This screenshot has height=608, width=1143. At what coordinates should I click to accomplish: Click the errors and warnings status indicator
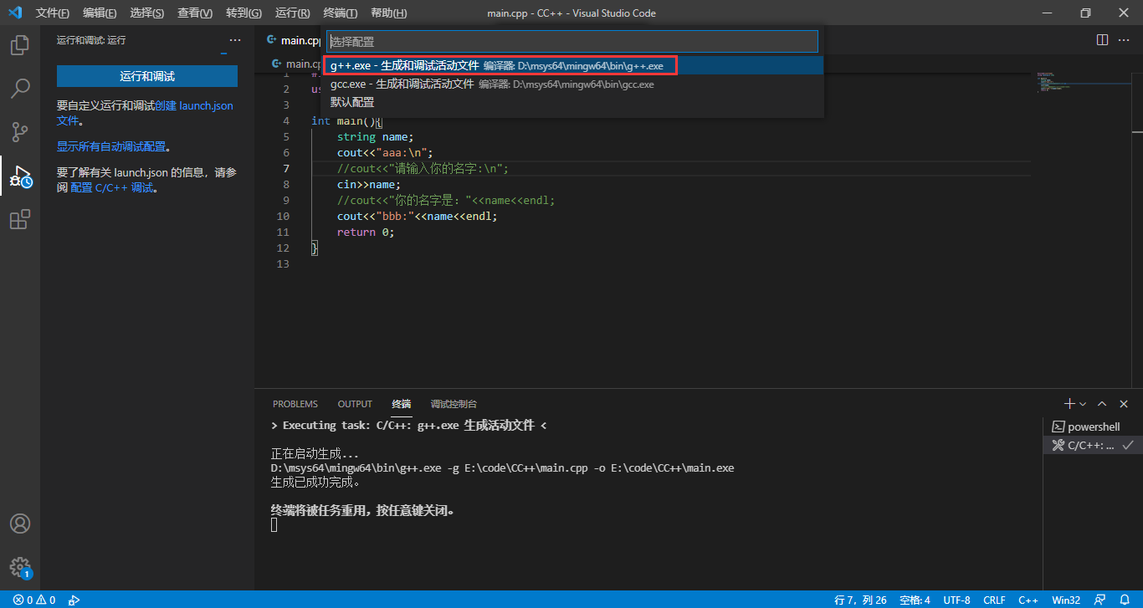pos(34,600)
